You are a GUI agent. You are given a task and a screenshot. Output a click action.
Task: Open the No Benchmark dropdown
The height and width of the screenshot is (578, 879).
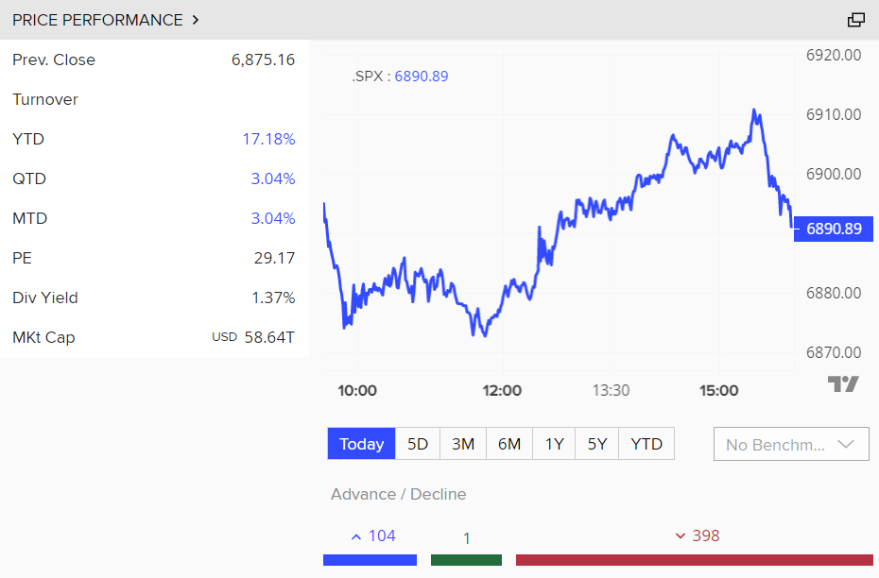tap(790, 444)
